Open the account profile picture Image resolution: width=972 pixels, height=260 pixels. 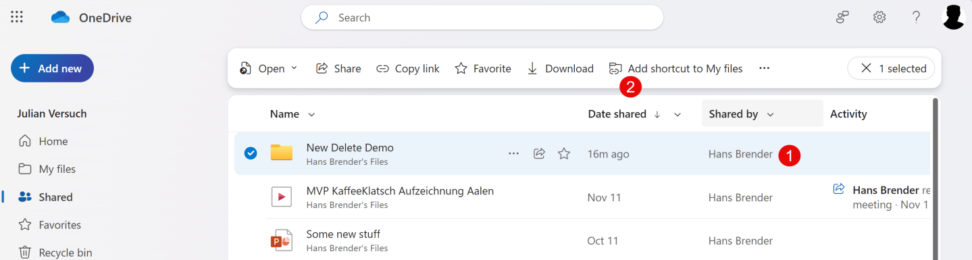(953, 18)
